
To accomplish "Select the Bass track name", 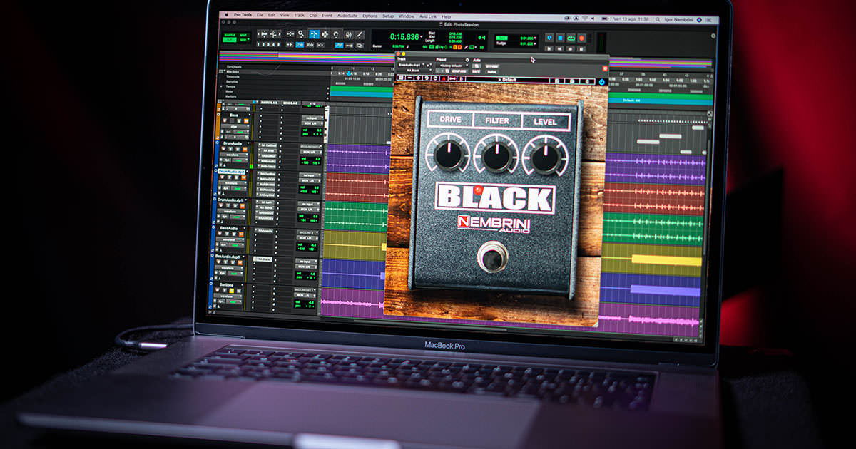I will pos(235,115).
